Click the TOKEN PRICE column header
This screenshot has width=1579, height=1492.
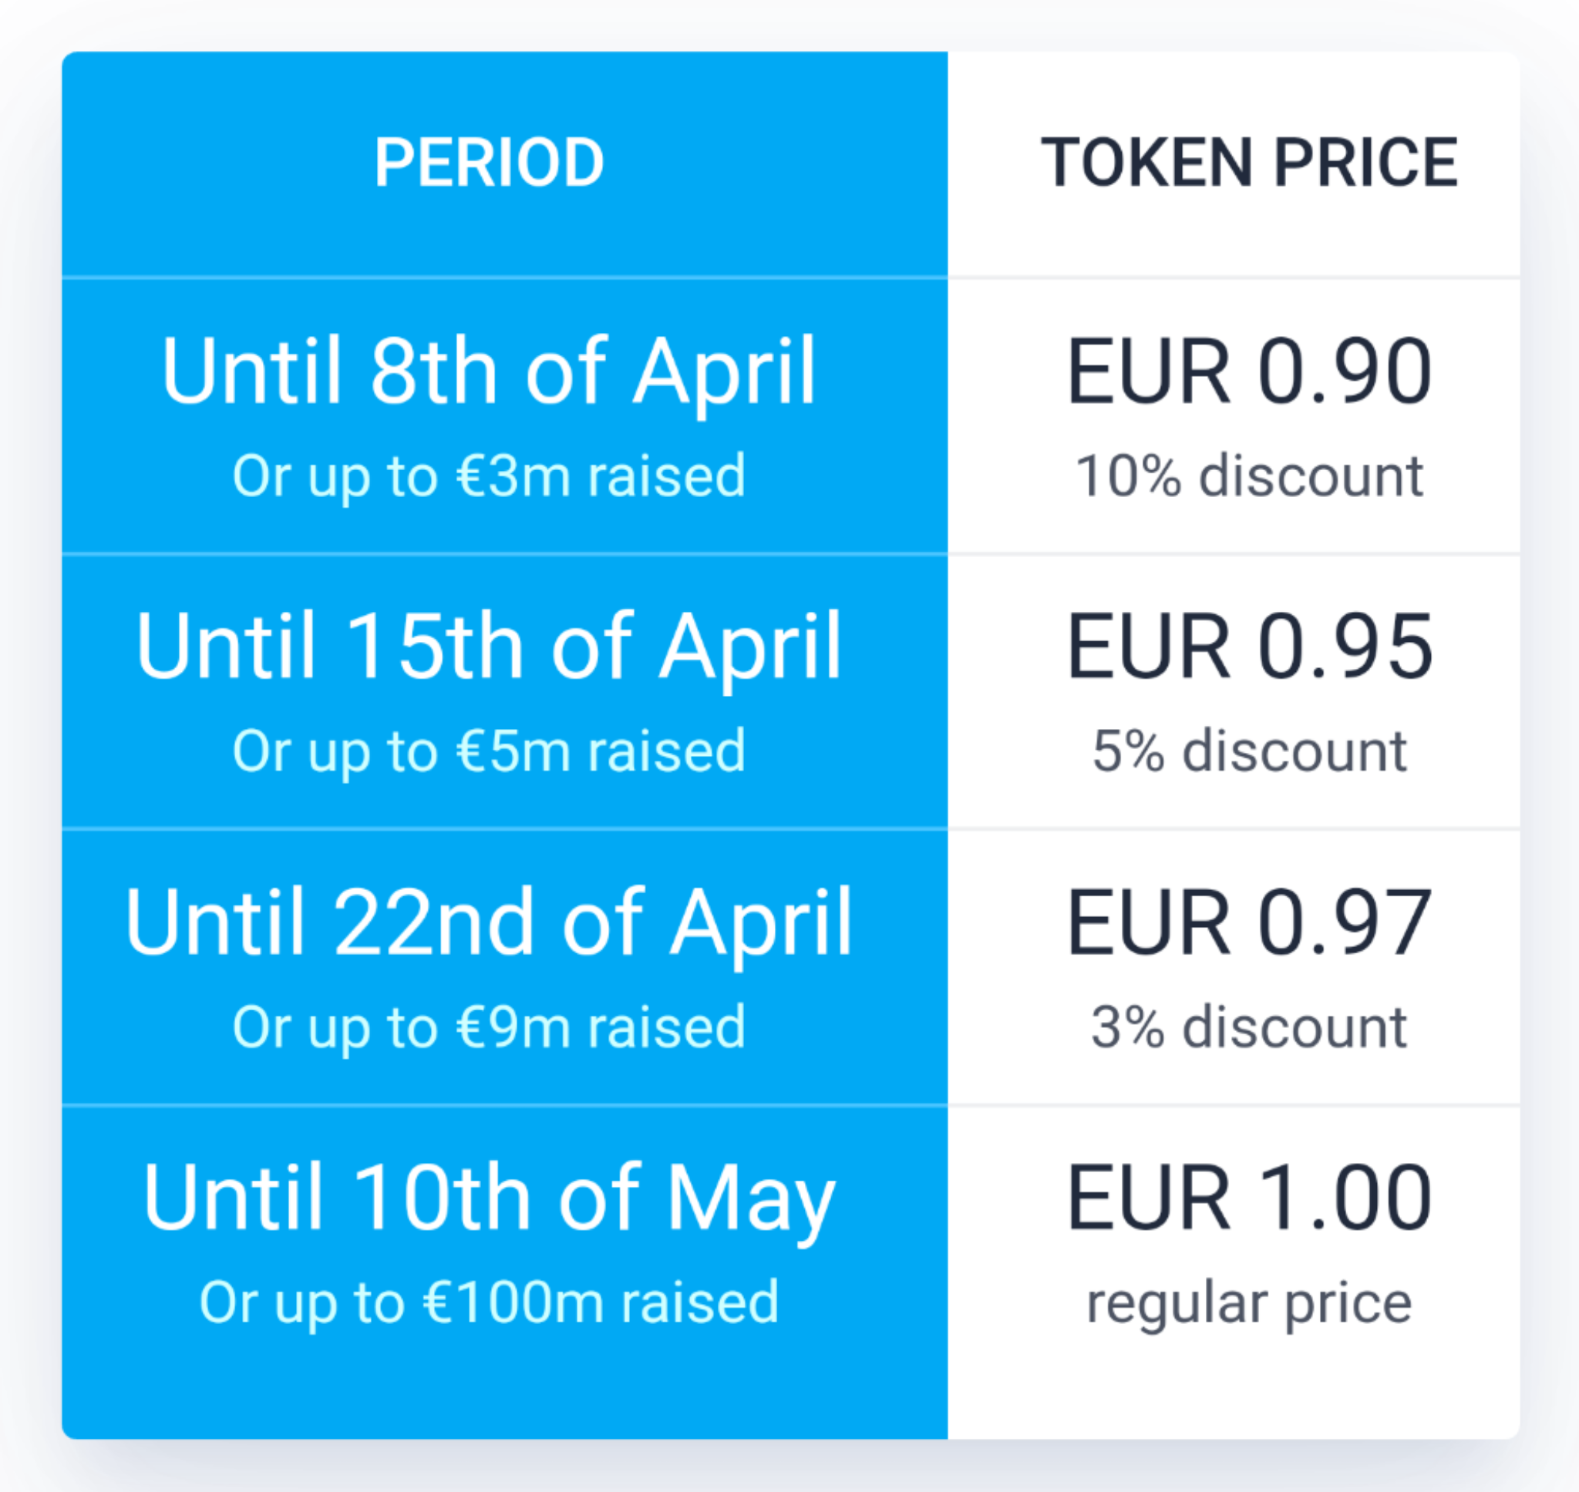(x=1249, y=163)
